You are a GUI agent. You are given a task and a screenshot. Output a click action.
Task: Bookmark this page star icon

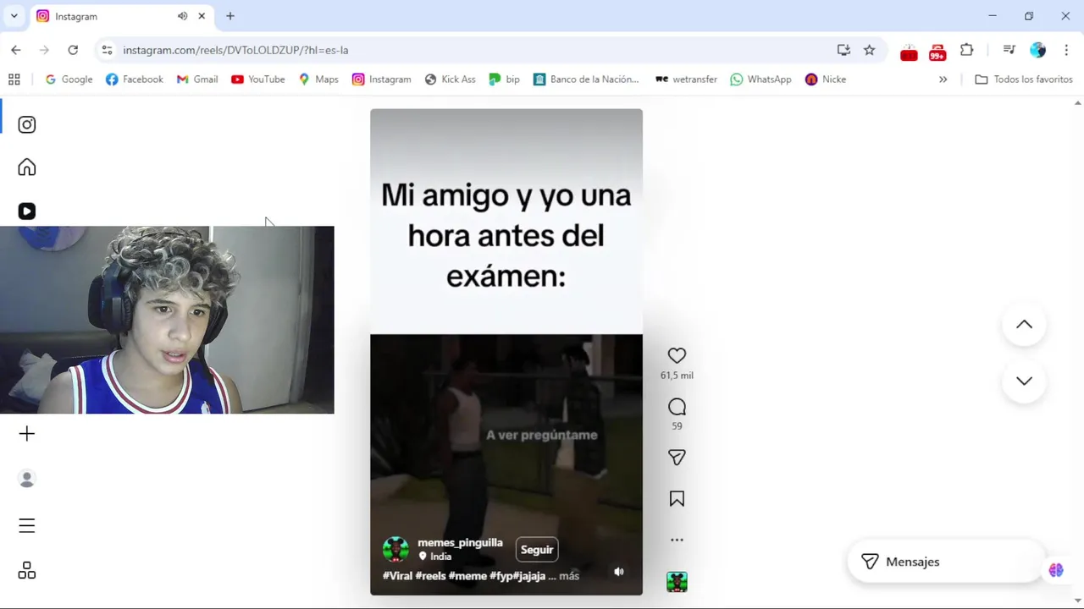coord(869,50)
